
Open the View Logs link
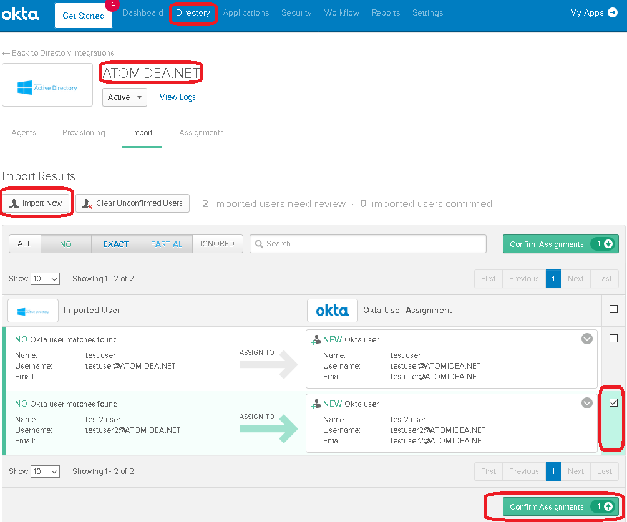[x=178, y=97]
